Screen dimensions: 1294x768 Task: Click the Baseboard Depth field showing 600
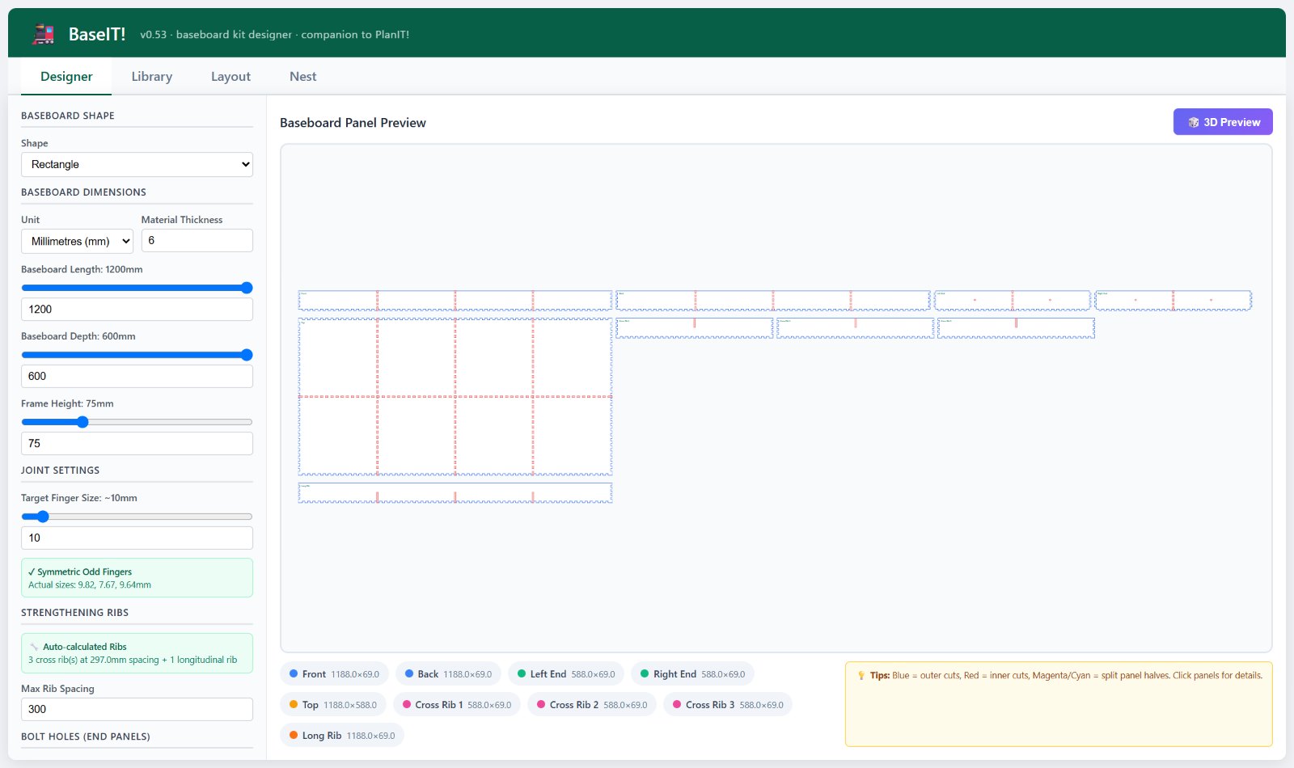pyautogui.click(x=137, y=376)
